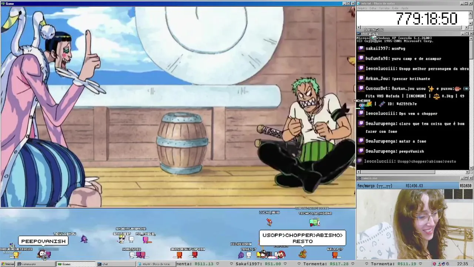This screenshot has width=474, height=267.
Task: Click the anime video in Game window
Action: (x=178, y=107)
